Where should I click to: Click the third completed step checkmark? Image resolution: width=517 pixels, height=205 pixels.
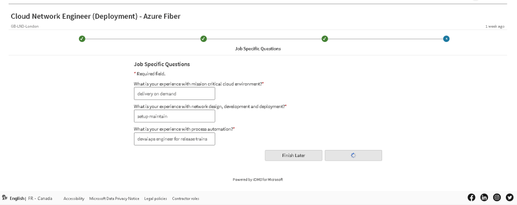[x=325, y=39]
